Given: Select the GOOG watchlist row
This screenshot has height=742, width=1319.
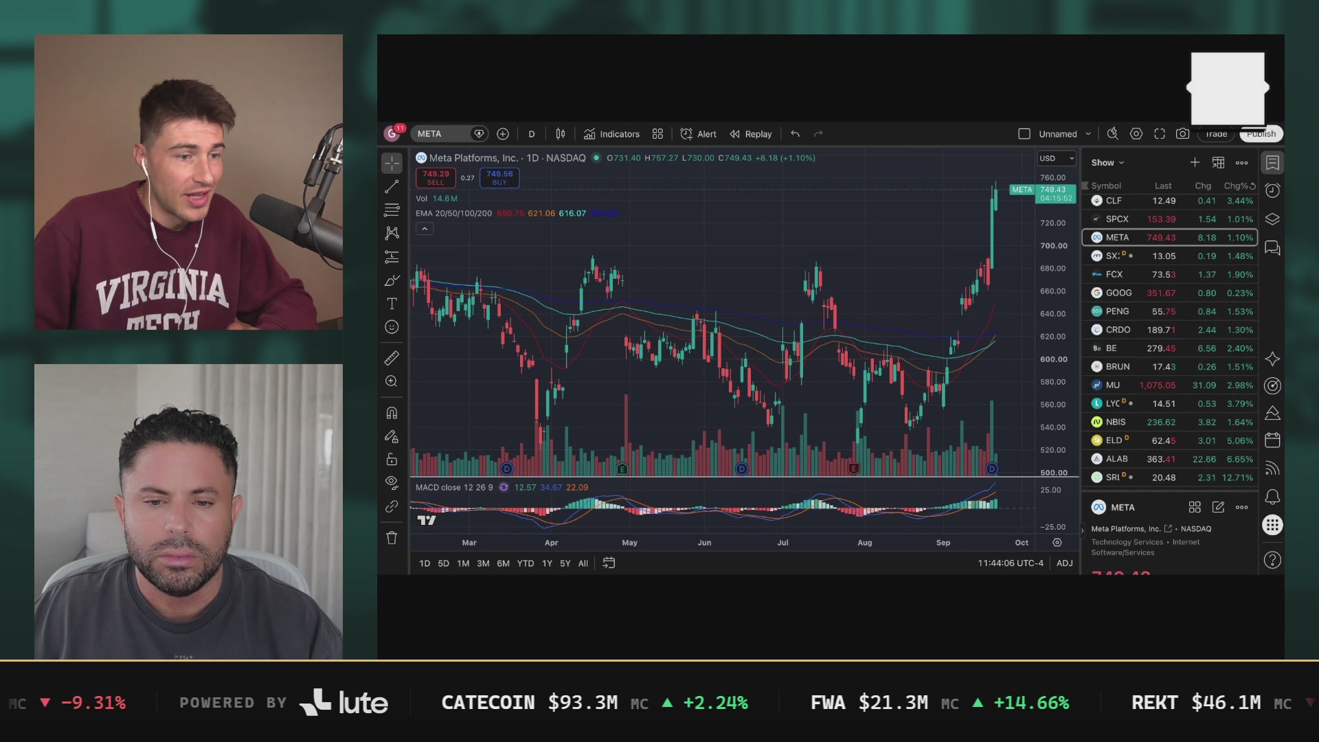Looking at the screenshot, I should click(1170, 293).
